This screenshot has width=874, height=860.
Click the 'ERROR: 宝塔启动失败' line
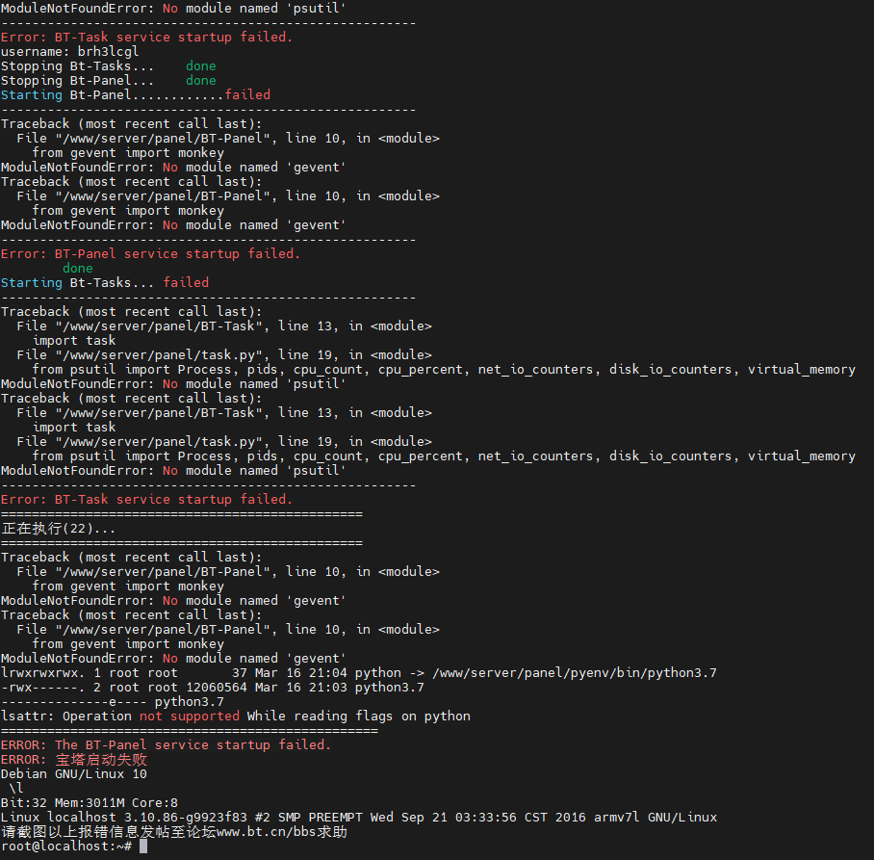pos(73,760)
